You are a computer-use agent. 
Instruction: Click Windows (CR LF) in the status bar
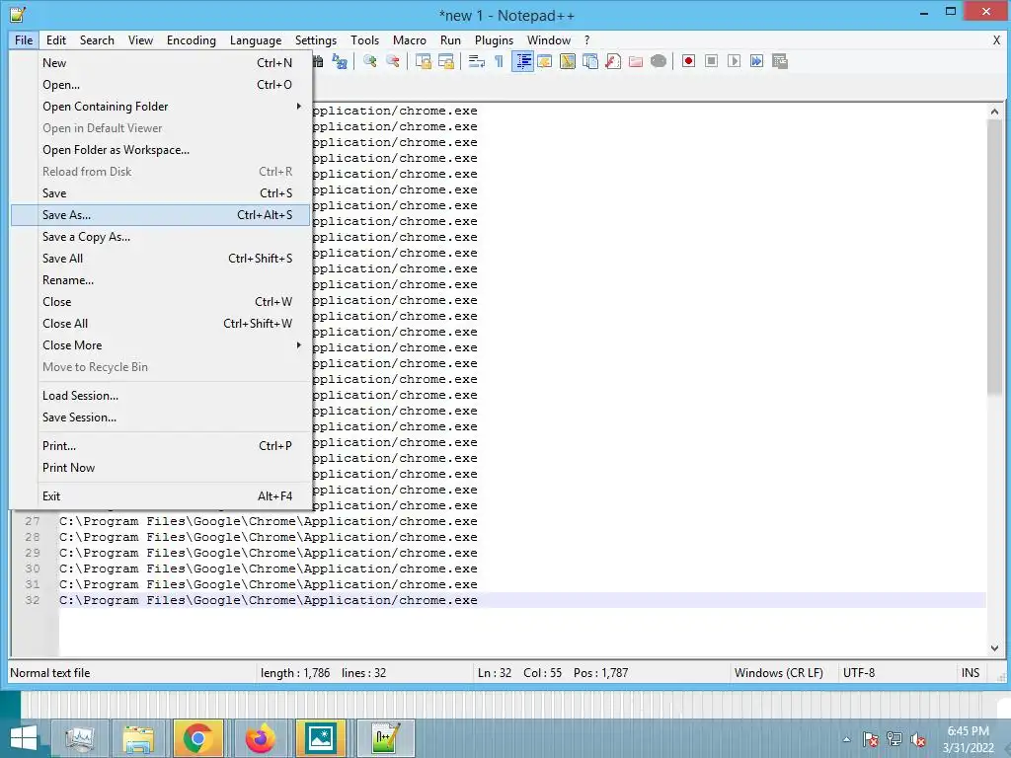click(778, 673)
